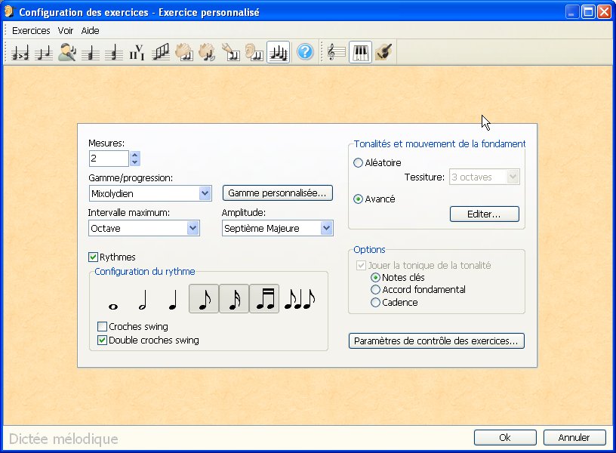616x453 pixels.
Task: Toggle the triplet notes rhythm button
Action: tap(299, 300)
